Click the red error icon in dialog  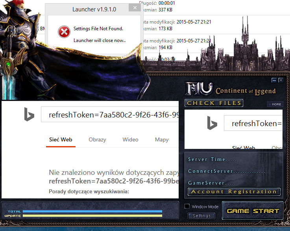point(64,31)
